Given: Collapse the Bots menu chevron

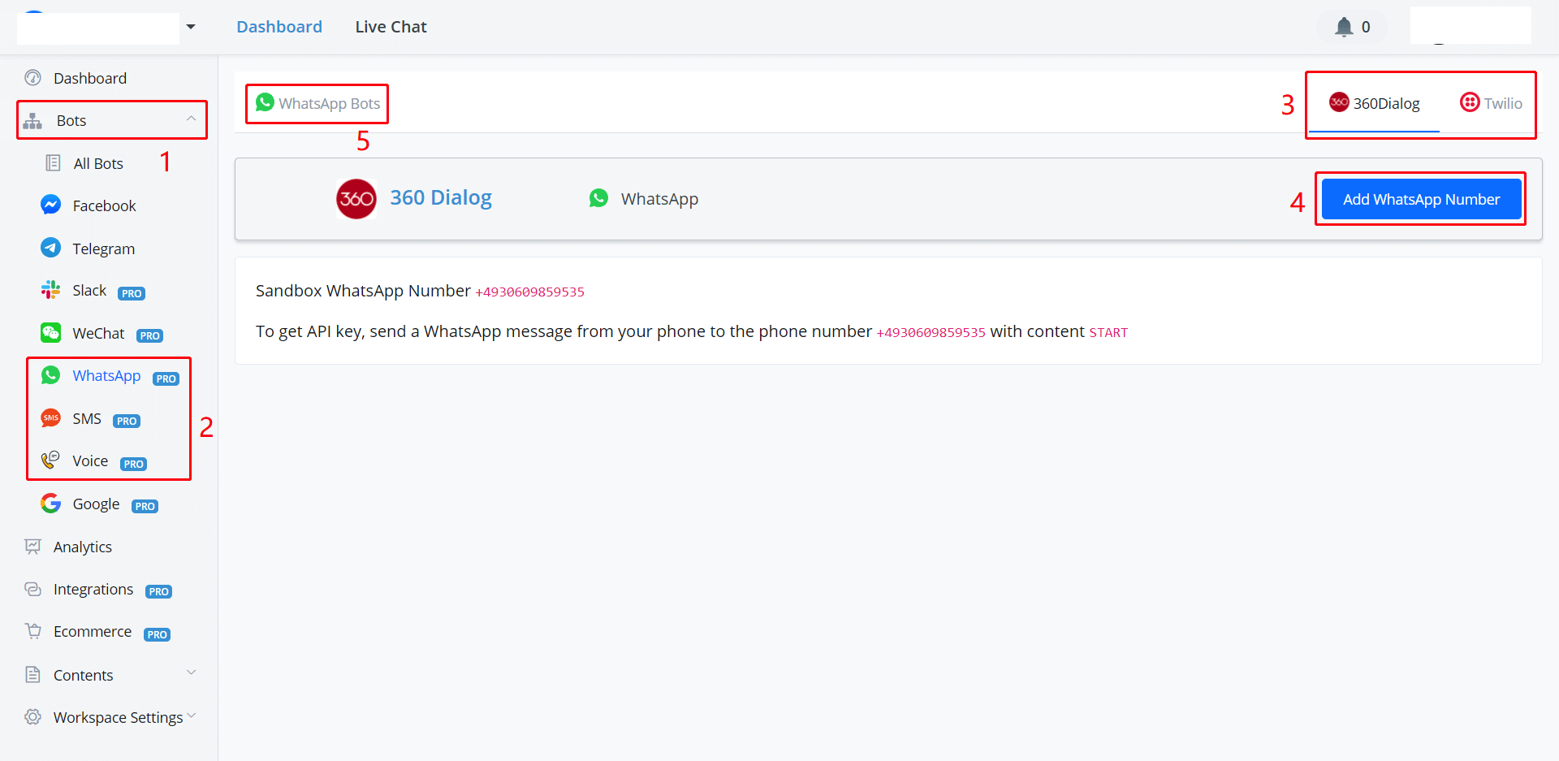Looking at the screenshot, I should point(191,119).
